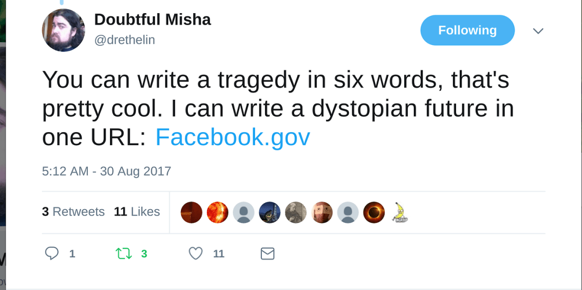Open the @drethelin handle link
This screenshot has width=582, height=290.
(x=124, y=40)
